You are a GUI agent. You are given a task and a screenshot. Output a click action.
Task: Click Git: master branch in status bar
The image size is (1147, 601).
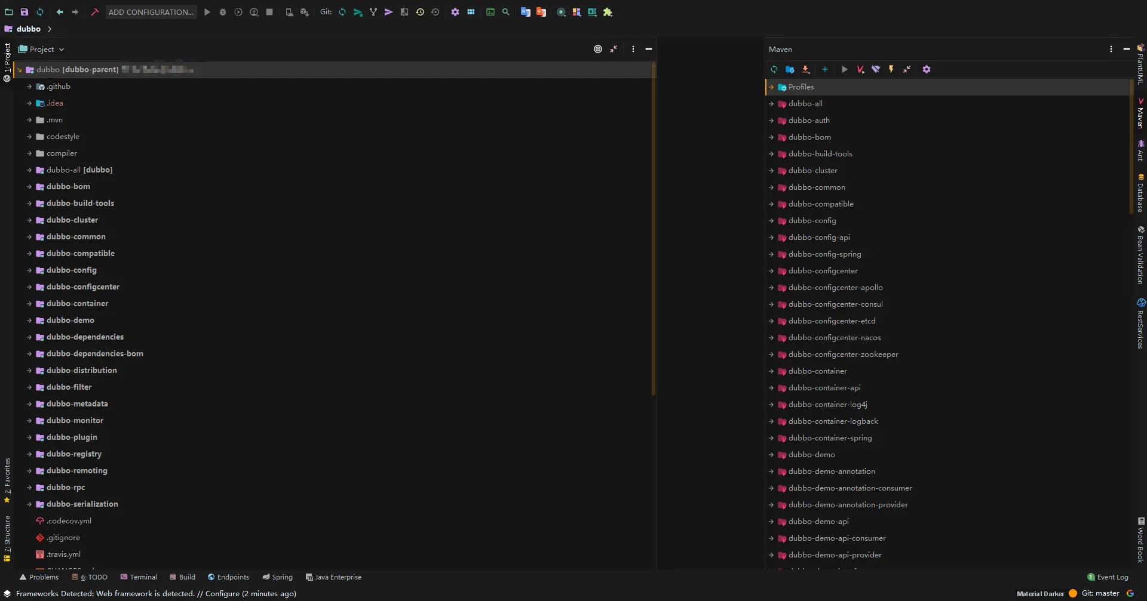coord(1100,593)
